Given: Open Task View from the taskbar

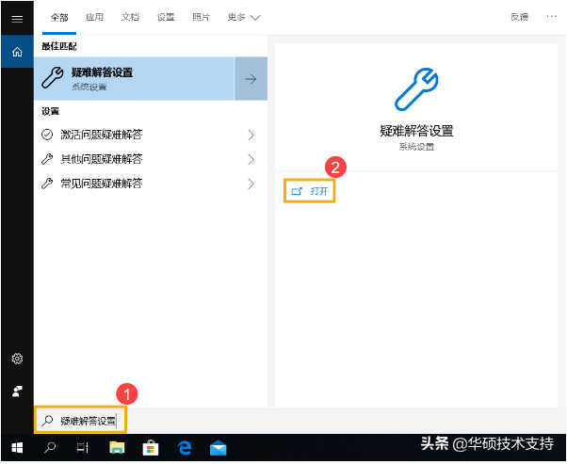Looking at the screenshot, I should pos(83,447).
